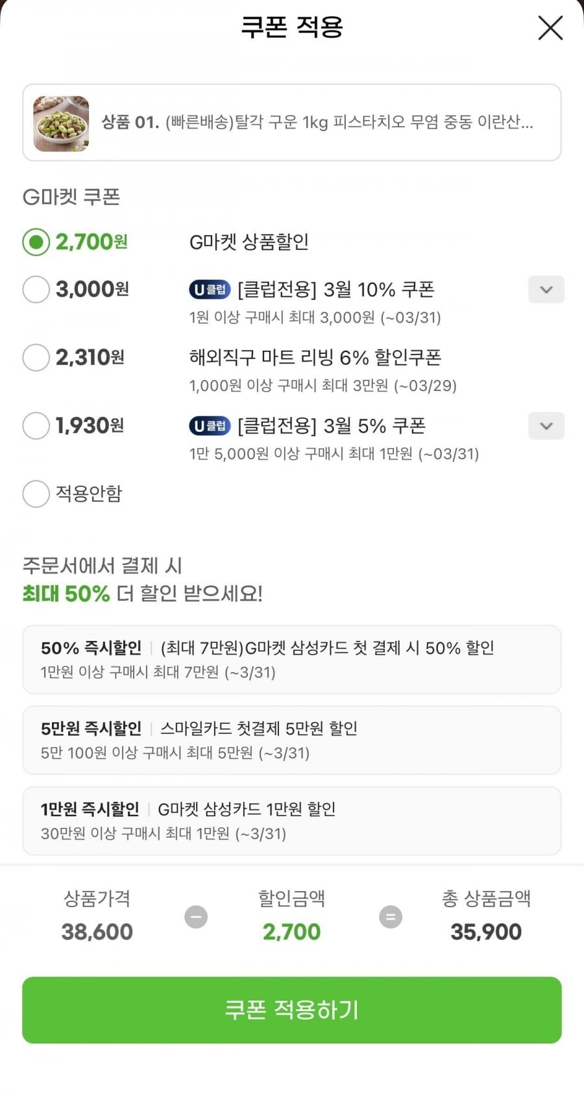Select the 2,310원 해외직구 6% coupon option
This screenshot has height=1102, width=584.
[36, 357]
